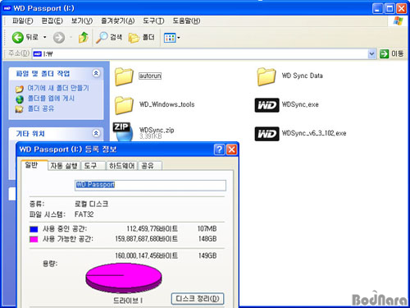Click 폴더를 웹에 게시 link
The width and height of the screenshot is (410, 308).
tap(51, 99)
